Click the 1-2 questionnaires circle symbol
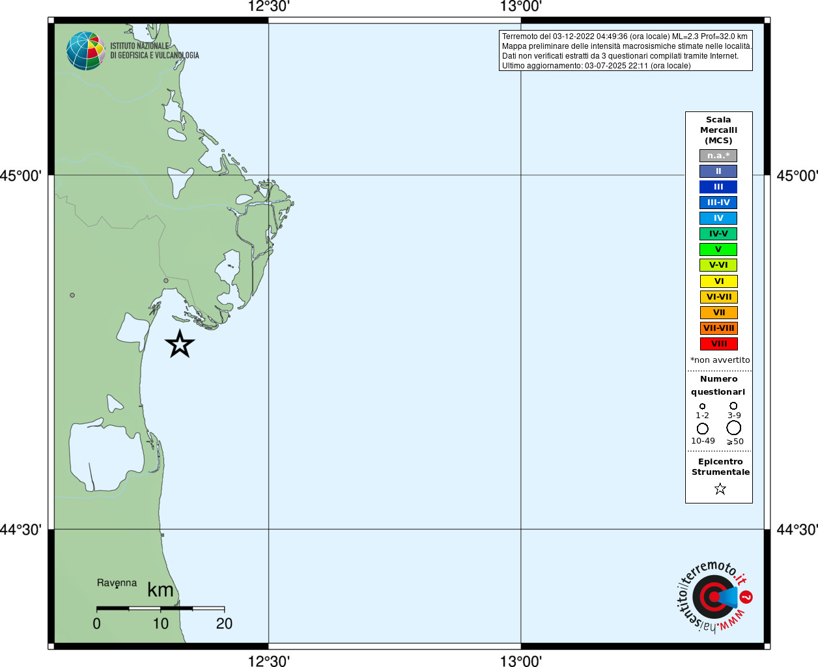This screenshot has width=818, height=667. tap(702, 406)
